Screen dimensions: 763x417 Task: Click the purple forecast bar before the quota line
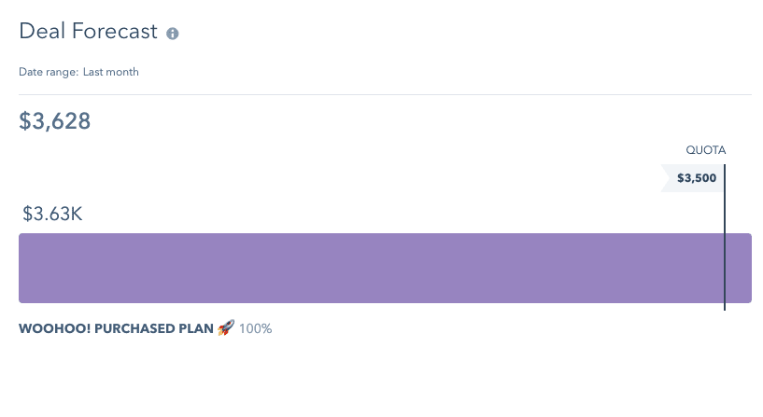pyautogui.click(x=371, y=268)
